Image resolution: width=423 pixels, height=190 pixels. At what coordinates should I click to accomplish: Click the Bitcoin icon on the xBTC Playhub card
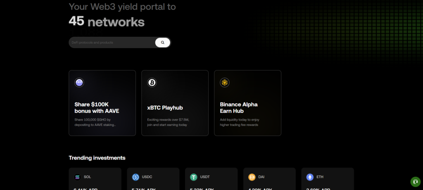(x=152, y=83)
